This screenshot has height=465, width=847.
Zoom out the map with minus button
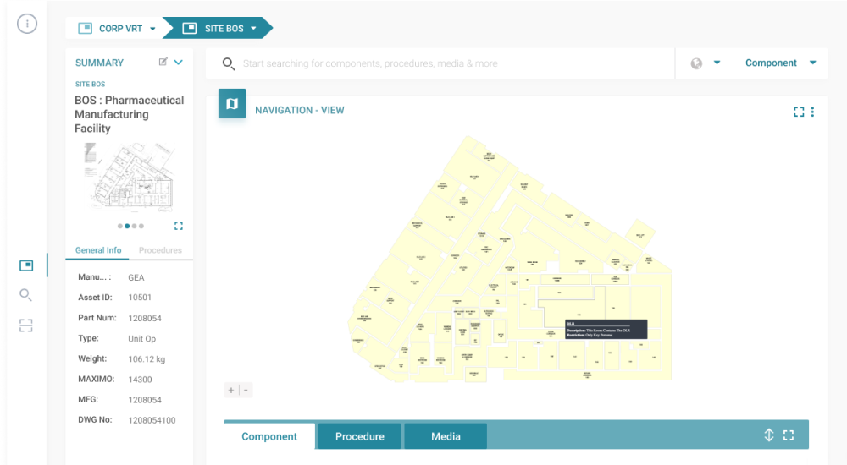[x=246, y=390]
